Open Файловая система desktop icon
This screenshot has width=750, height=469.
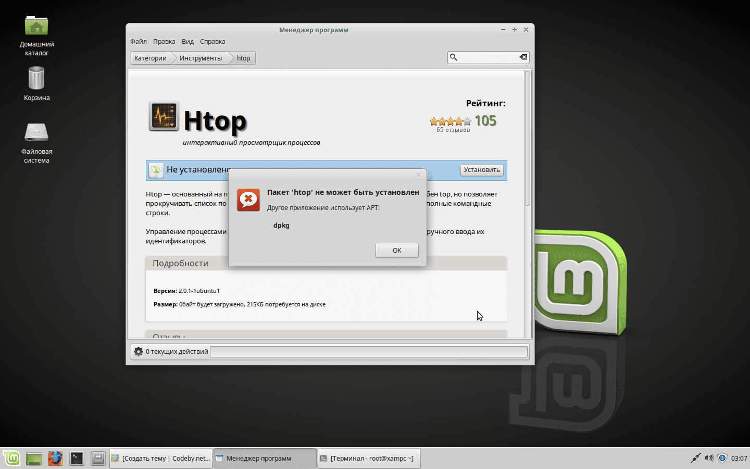pyautogui.click(x=36, y=133)
